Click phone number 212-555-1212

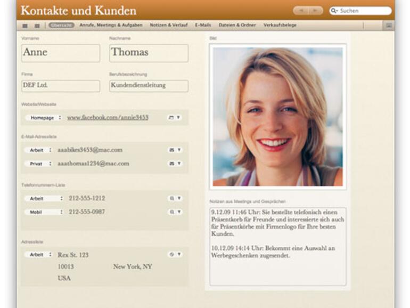tap(87, 198)
